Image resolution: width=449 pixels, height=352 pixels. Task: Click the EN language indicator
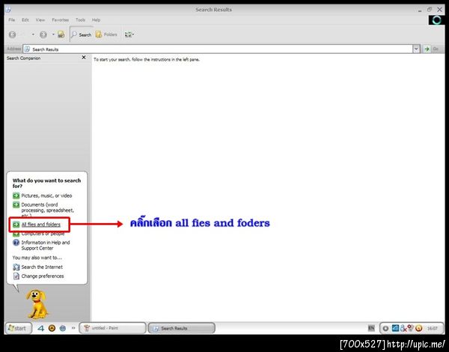371,328
